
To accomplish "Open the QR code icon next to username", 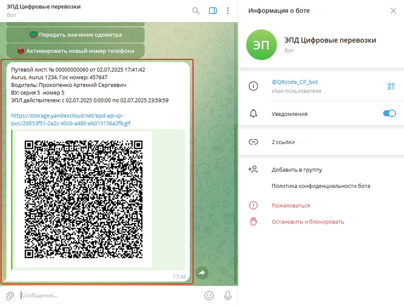I will pyautogui.click(x=391, y=86).
